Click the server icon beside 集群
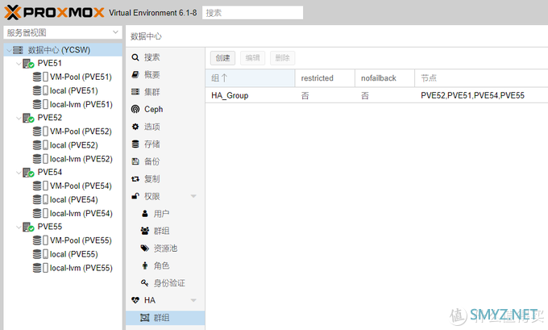 [x=135, y=92]
